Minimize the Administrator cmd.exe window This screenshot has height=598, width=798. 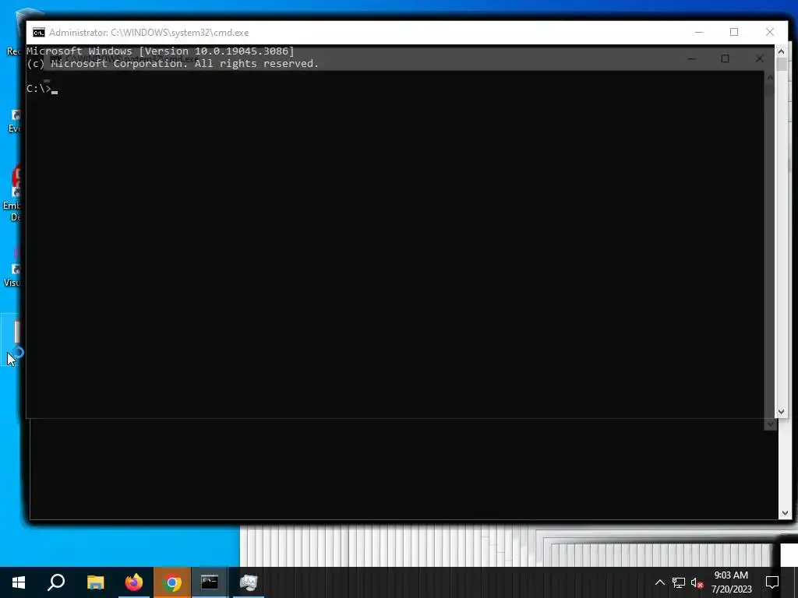point(699,32)
